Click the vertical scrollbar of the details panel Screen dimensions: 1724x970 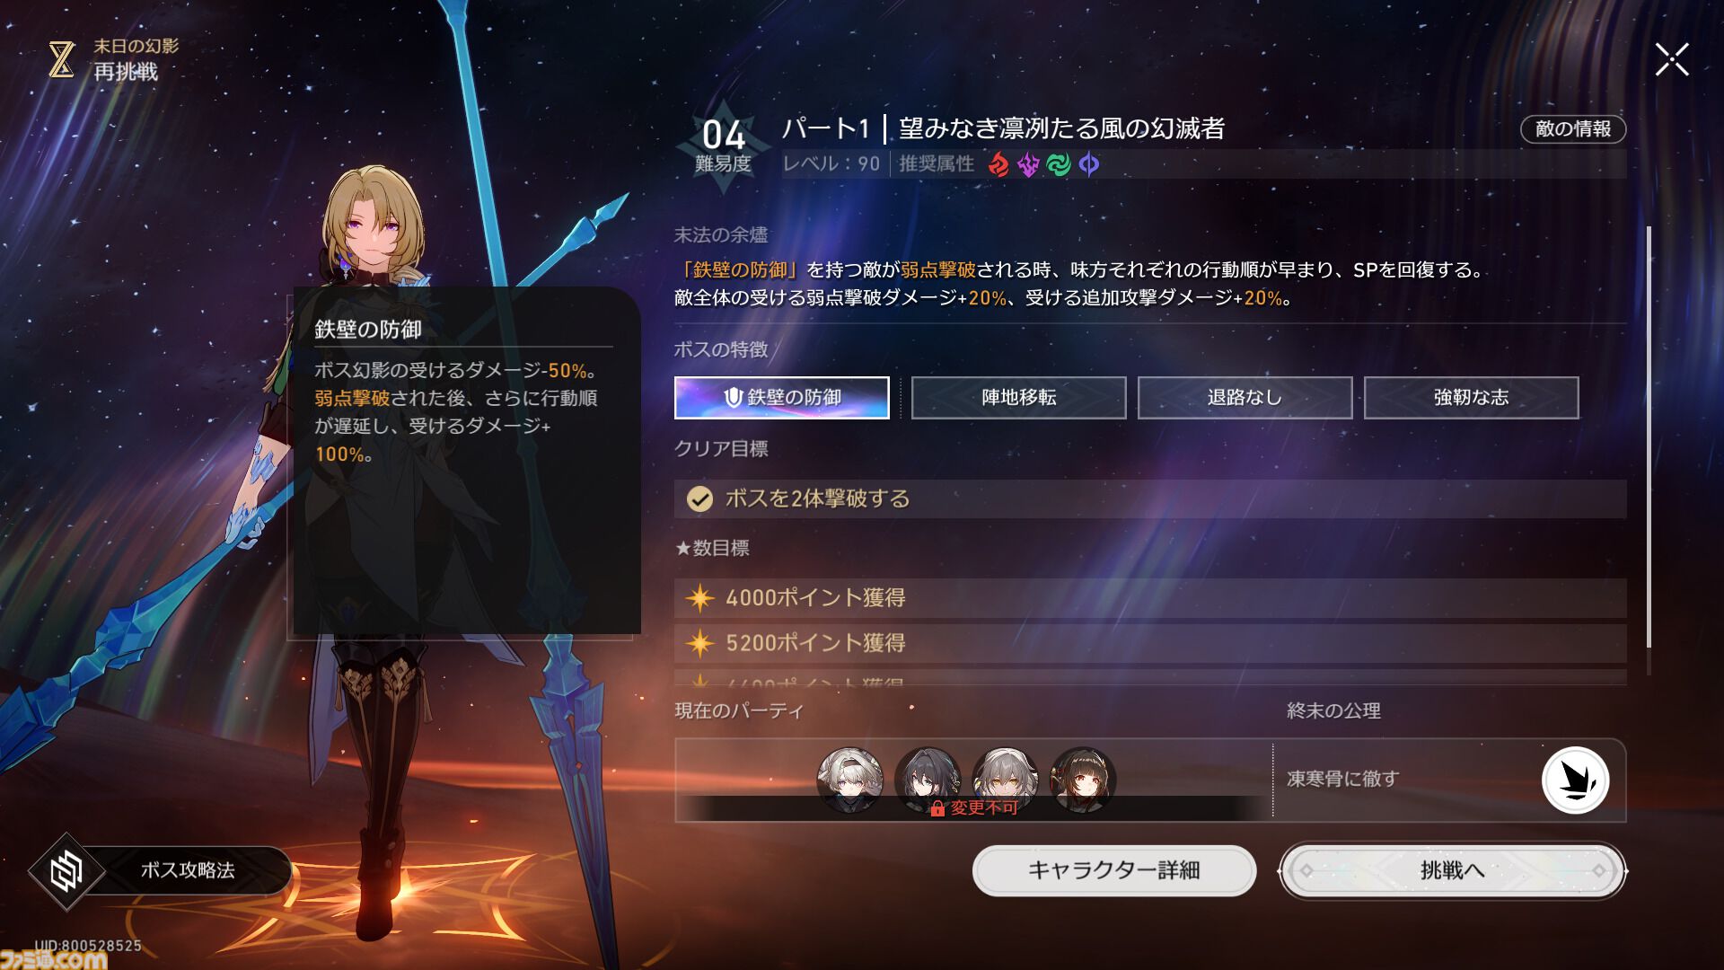(1649, 437)
